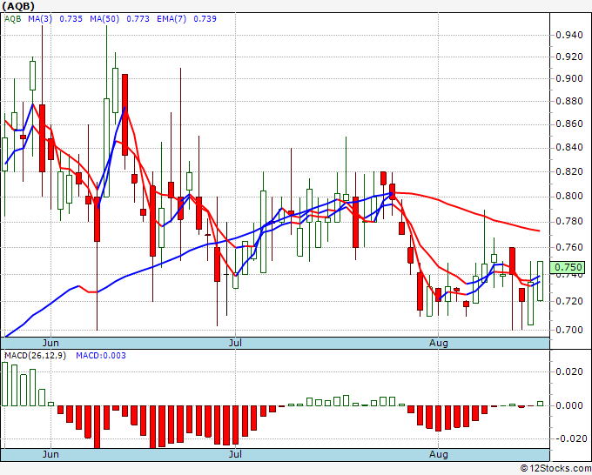The width and height of the screenshot is (592, 475).
Task: Click Jun on the MACD time axis
Action: point(50,454)
